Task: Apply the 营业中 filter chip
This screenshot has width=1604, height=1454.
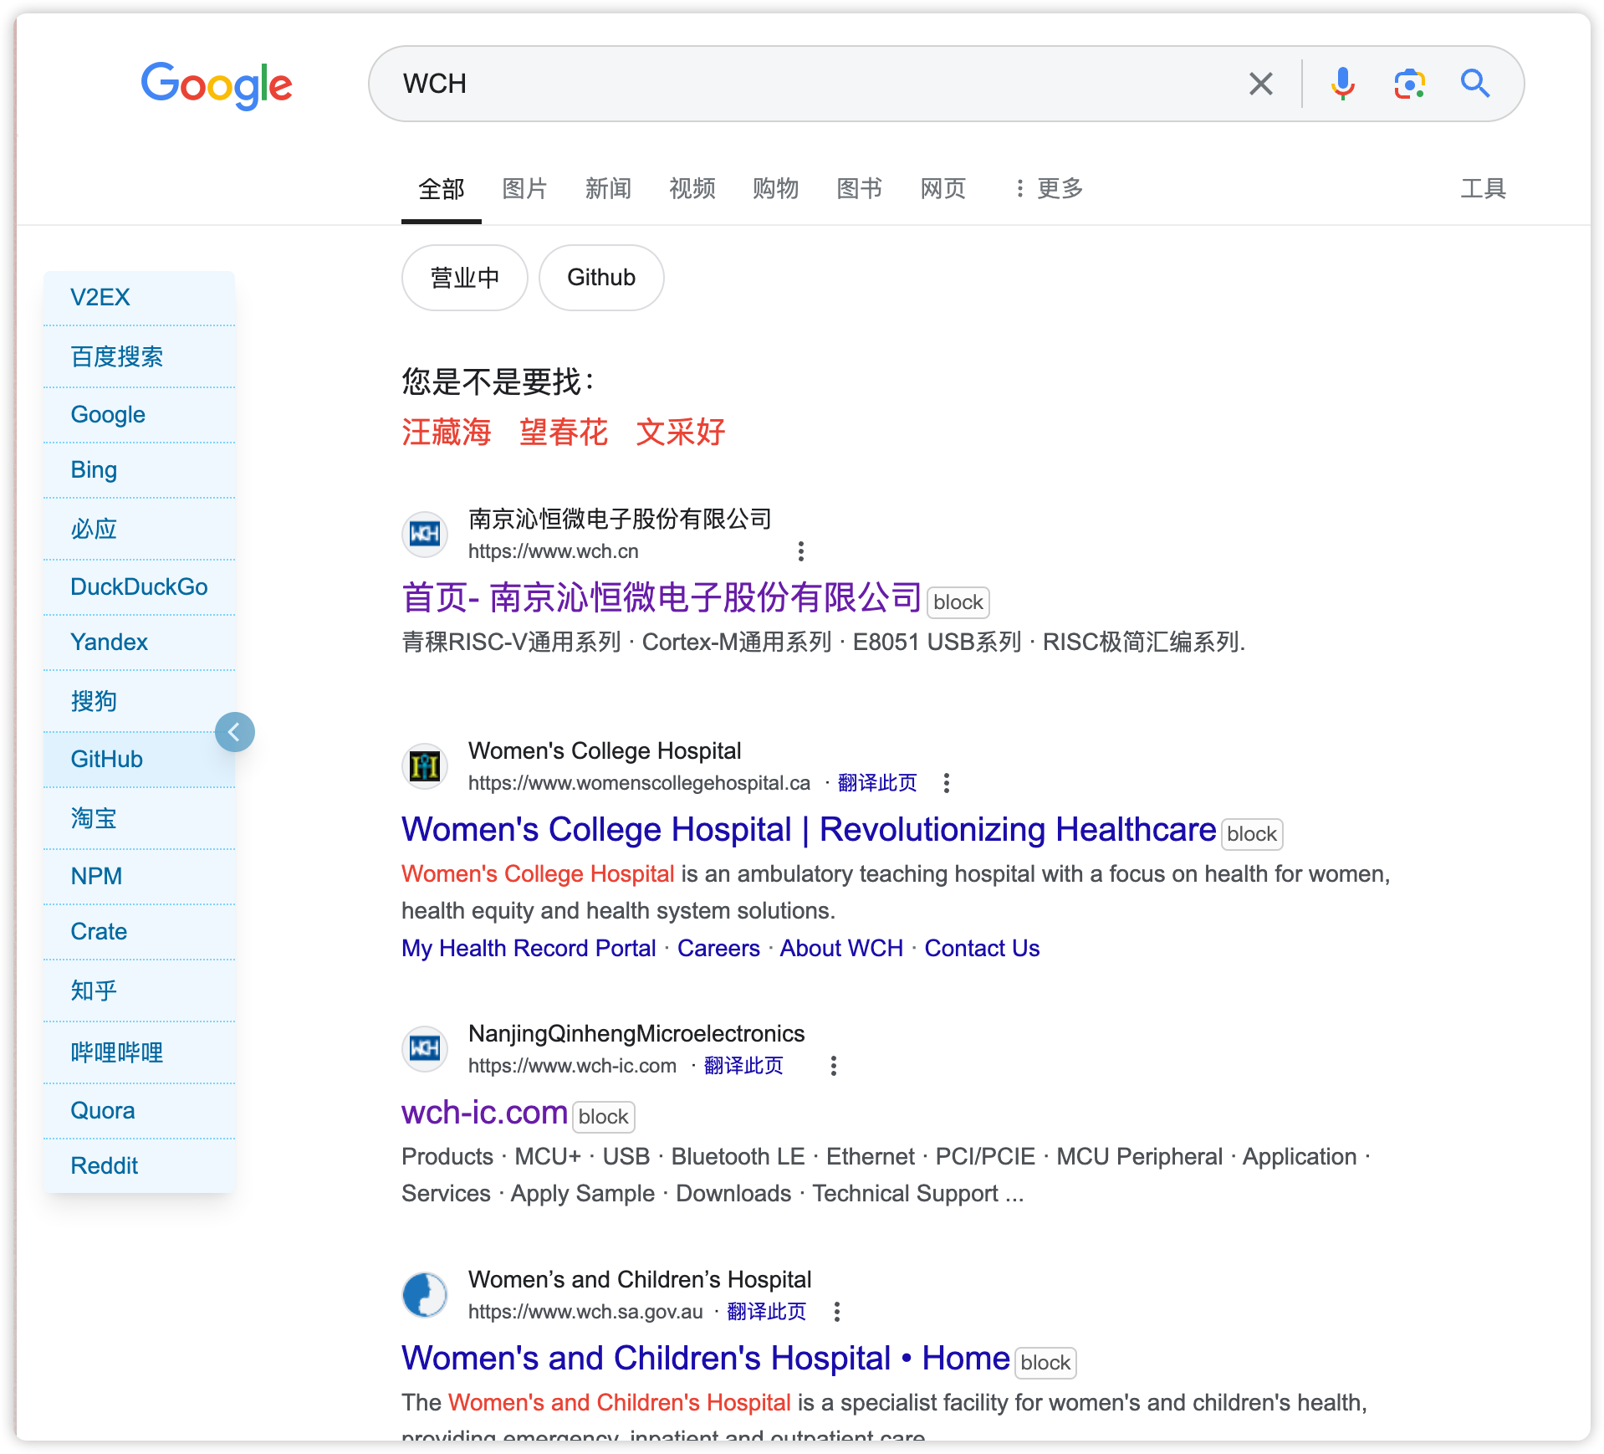Action: pos(465,278)
